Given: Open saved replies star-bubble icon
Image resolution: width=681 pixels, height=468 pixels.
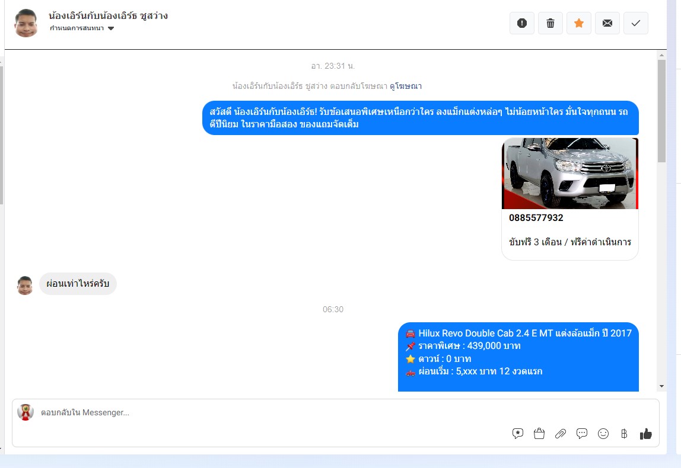Looking at the screenshot, I should 518,434.
